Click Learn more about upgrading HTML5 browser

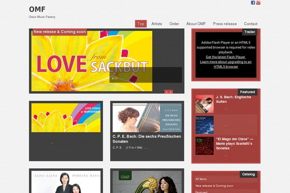pos(226,64)
